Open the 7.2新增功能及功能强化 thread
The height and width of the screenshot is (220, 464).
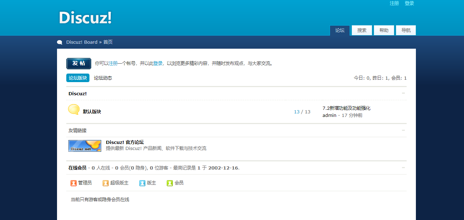click(346, 108)
